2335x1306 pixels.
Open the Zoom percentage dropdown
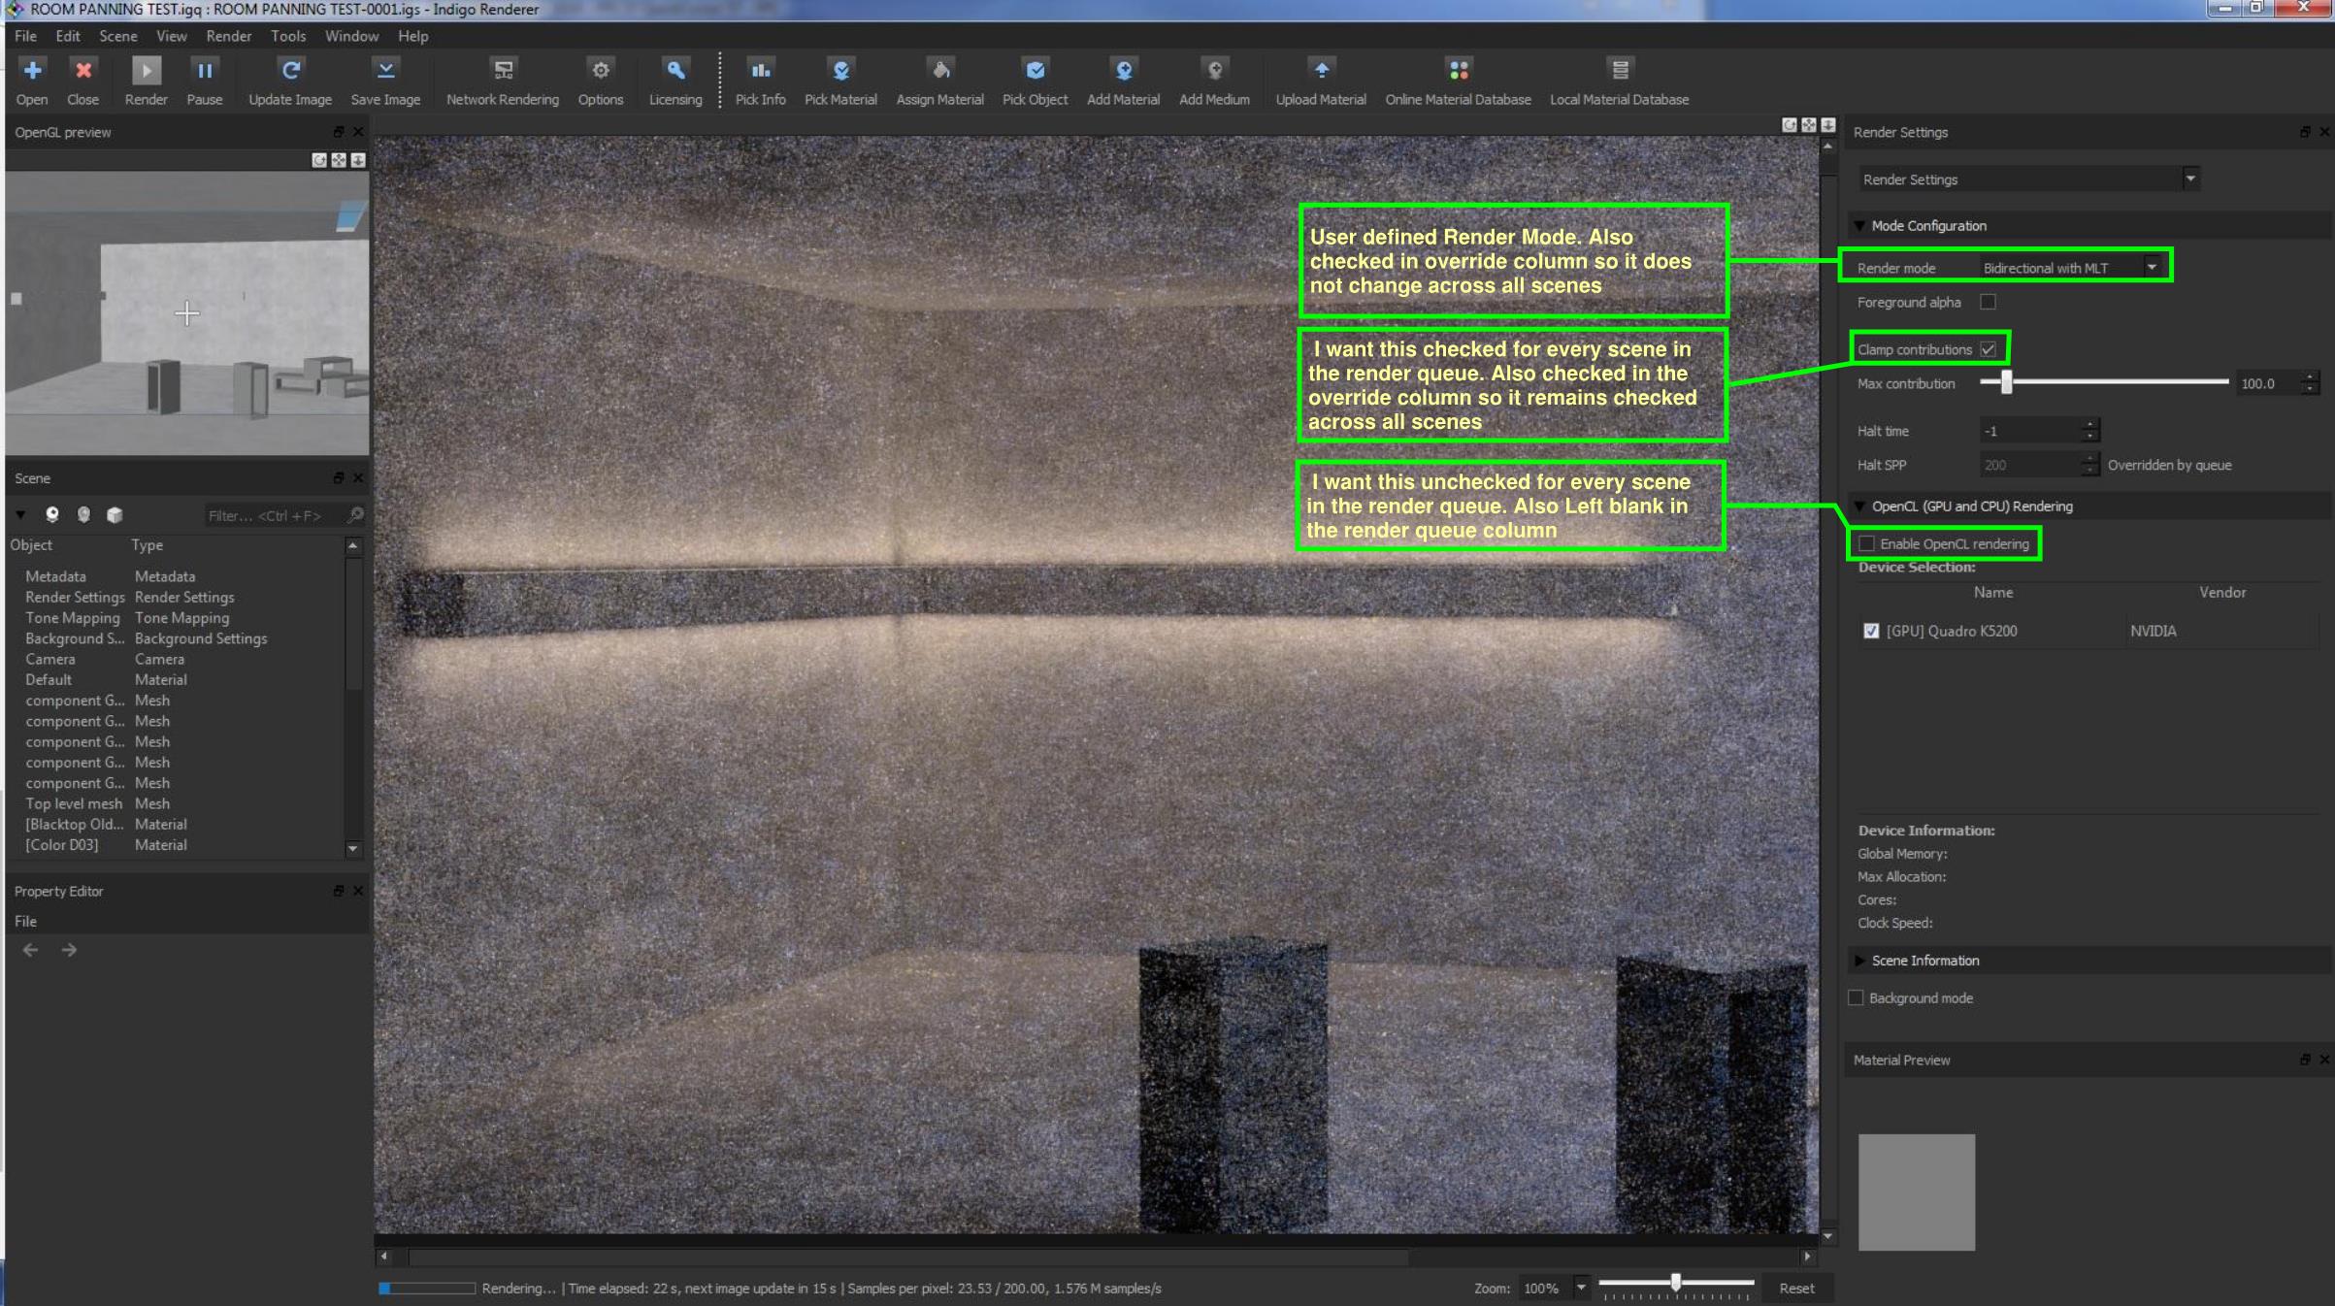1581,1288
